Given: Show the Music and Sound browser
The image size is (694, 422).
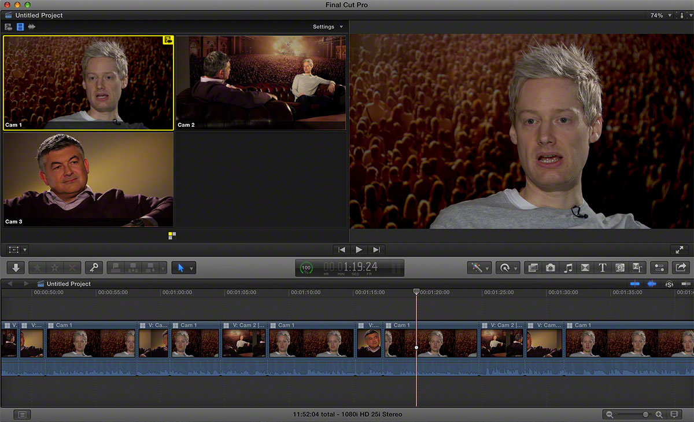Looking at the screenshot, I should tap(568, 267).
